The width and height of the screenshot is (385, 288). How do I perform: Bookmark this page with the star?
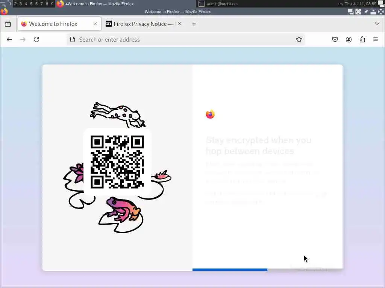299,39
